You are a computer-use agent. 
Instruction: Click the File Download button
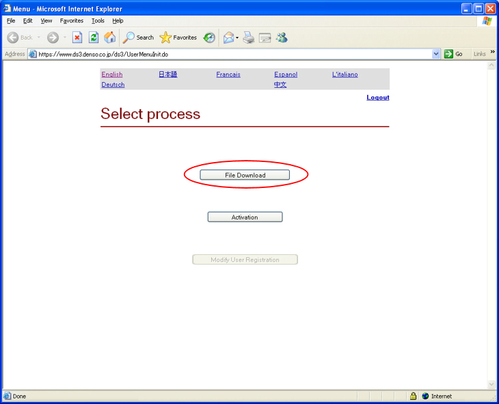tap(245, 175)
